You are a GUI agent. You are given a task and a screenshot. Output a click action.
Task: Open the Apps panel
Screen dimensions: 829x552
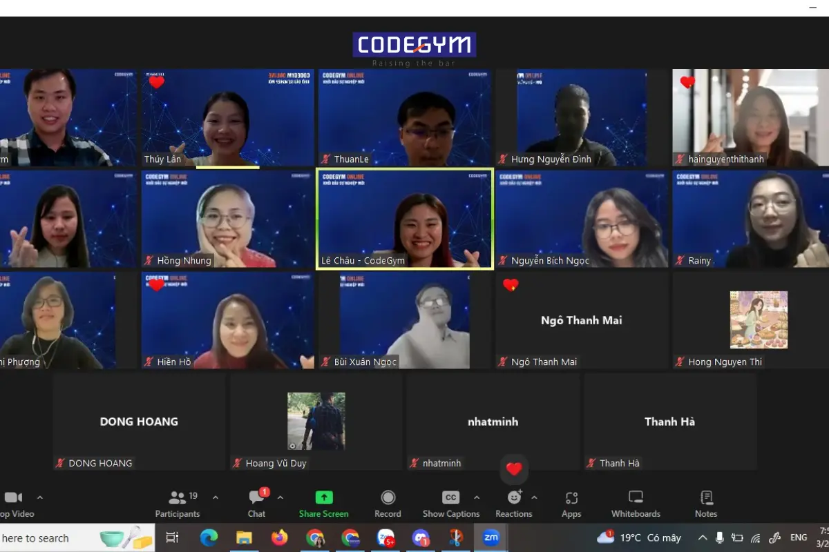(x=571, y=503)
